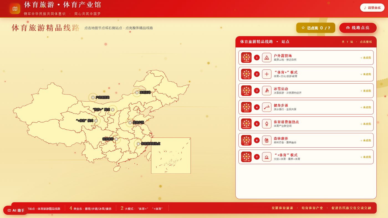This screenshot has height=218, width=388.
Task: Click the plus icon for "体育+"模式
Action: coord(267,74)
